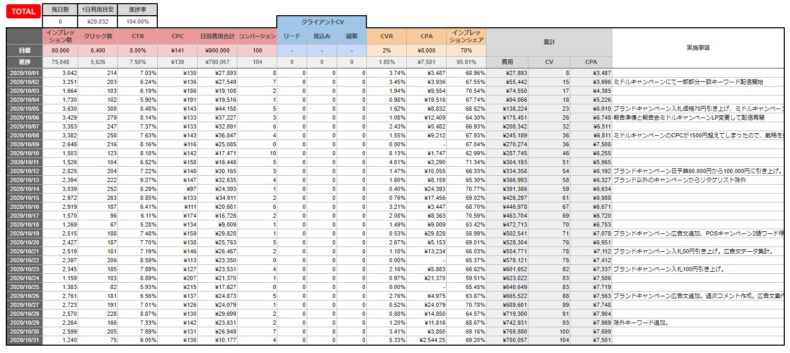Click the ¥900,000 cost target cell
The height and width of the screenshot is (353, 790).
(x=217, y=50)
